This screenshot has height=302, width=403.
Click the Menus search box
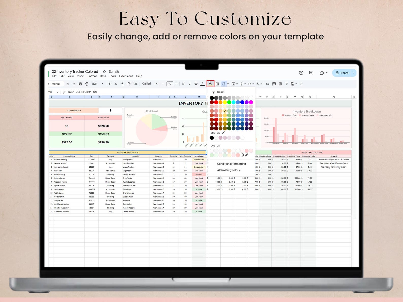point(56,84)
